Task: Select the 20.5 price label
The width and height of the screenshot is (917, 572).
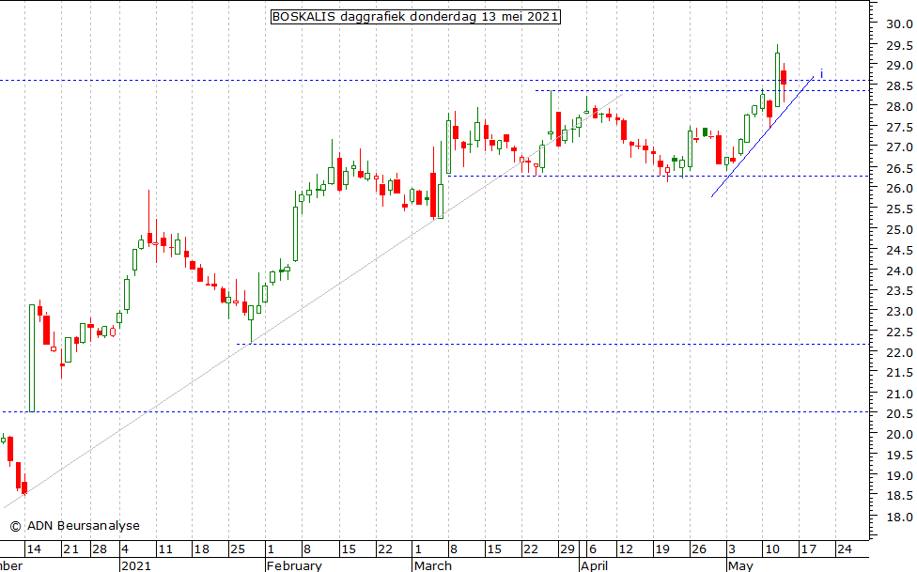Action: tap(899, 414)
